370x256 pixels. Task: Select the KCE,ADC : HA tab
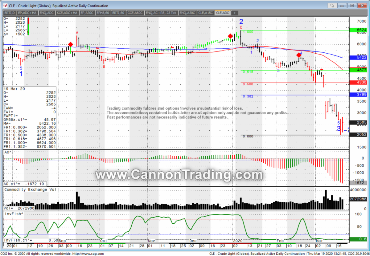(67, 13)
